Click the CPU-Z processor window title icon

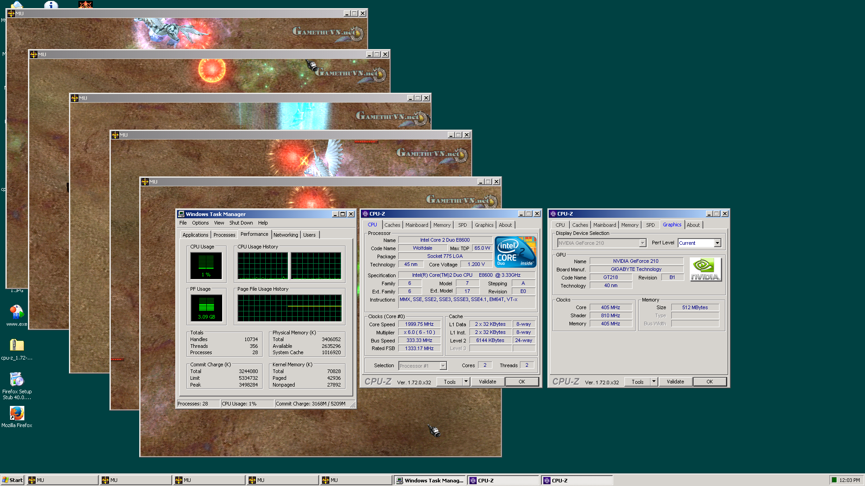(x=365, y=214)
